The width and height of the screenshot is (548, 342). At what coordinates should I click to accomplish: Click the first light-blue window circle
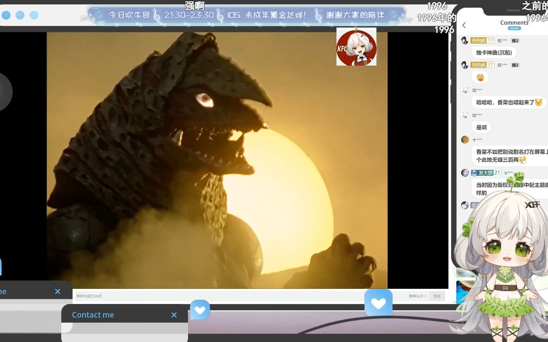click(x=6, y=15)
